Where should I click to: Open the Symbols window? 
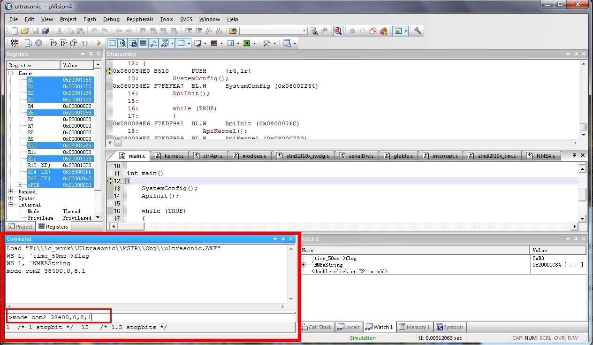point(133,43)
